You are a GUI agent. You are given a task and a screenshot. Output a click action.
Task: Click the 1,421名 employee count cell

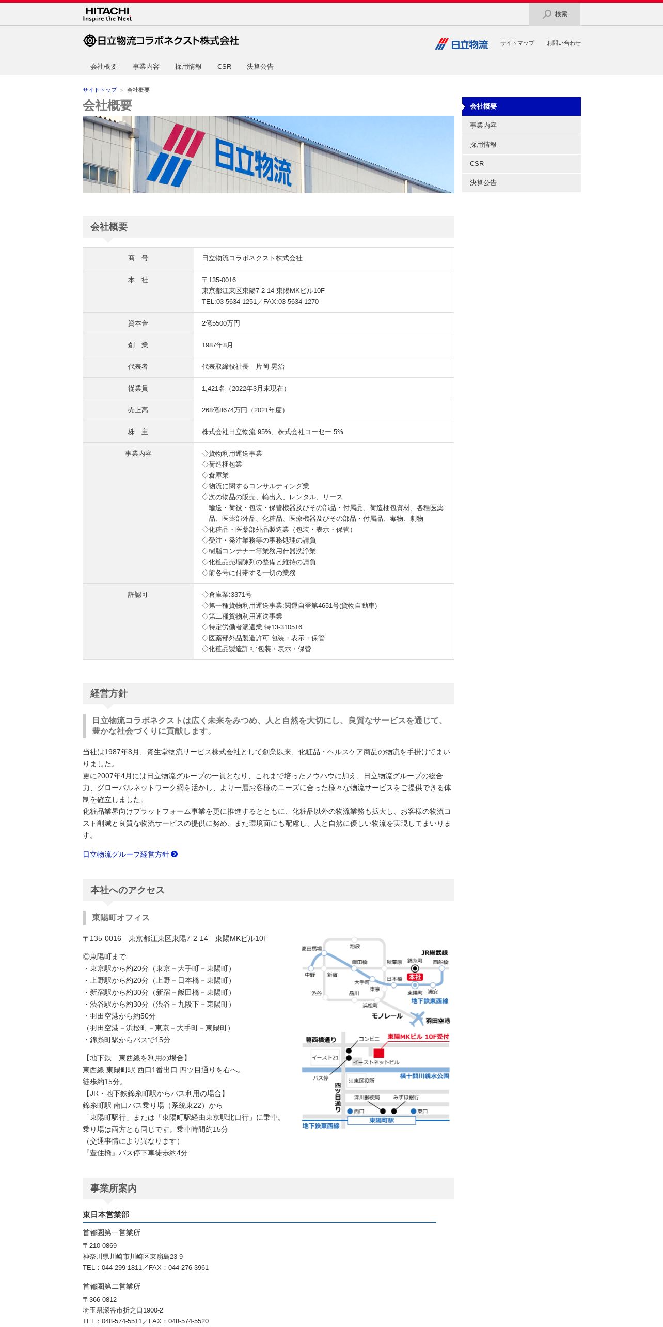[324, 389]
